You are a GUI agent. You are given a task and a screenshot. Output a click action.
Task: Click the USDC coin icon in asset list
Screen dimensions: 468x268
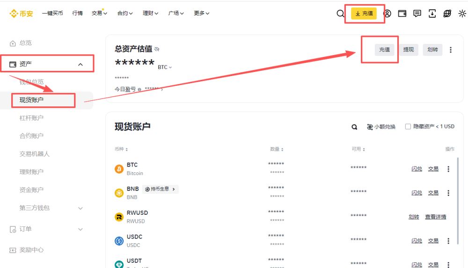(x=119, y=240)
